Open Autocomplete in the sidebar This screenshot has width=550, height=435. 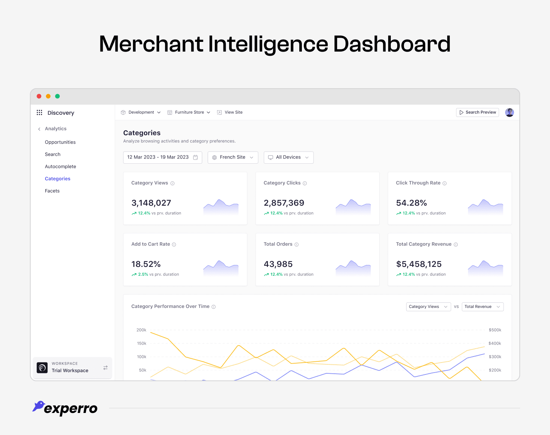coord(61,167)
